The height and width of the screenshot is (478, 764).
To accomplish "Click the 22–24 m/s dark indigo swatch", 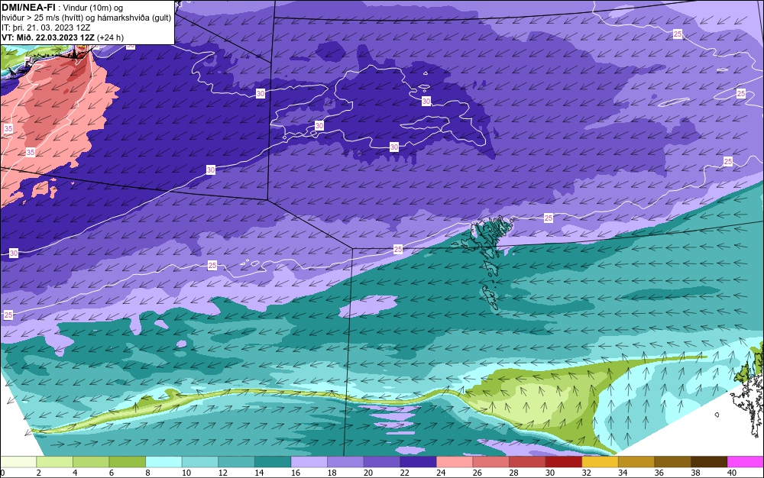I will click(x=418, y=462).
